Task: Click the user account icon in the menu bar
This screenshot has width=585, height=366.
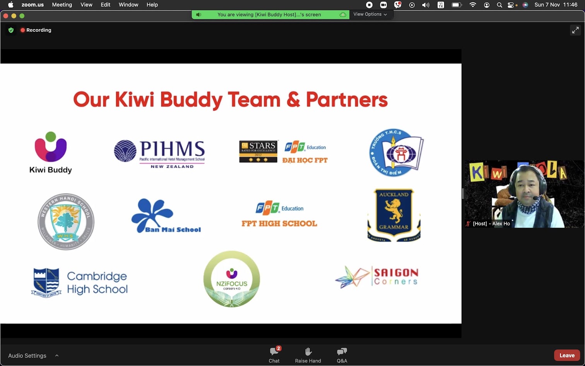Action: point(487,5)
